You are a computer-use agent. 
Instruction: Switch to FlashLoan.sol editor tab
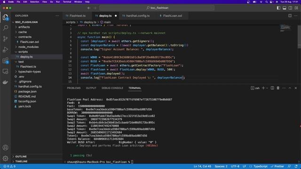pyautogui.click(x=172, y=15)
